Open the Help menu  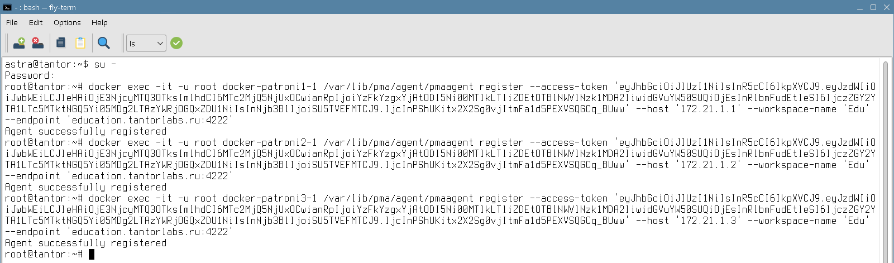click(99, 22)
